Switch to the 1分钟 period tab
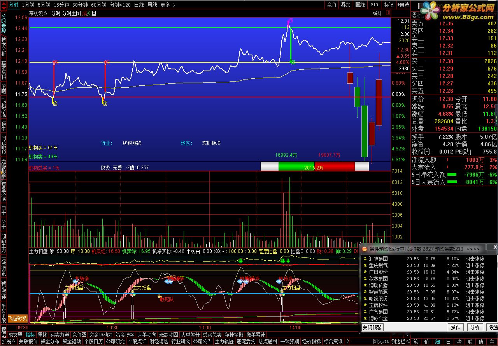Viewport: 498px width, 346px height. point(28,5)
